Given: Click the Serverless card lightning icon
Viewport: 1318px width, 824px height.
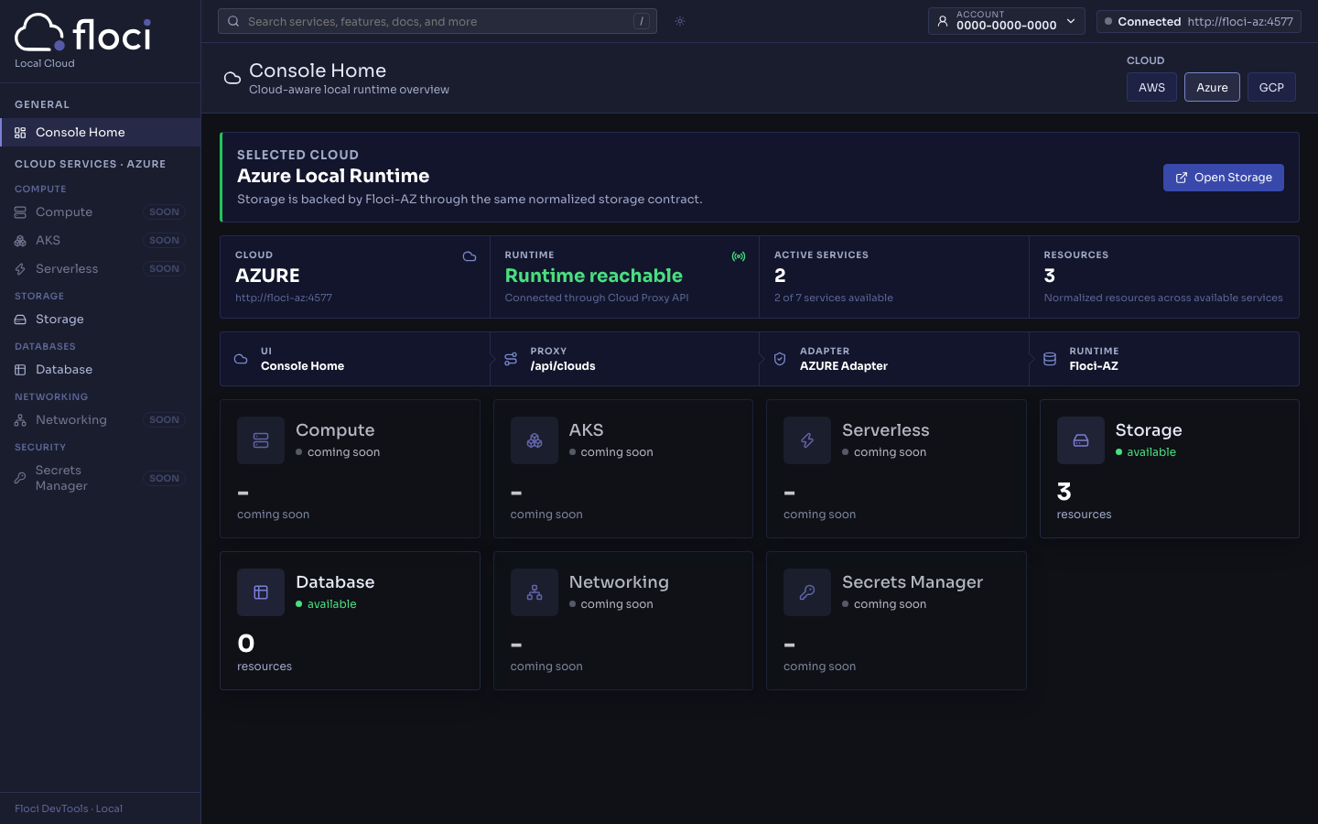Looking at the screenshot, I should click(x=807, y=440).
